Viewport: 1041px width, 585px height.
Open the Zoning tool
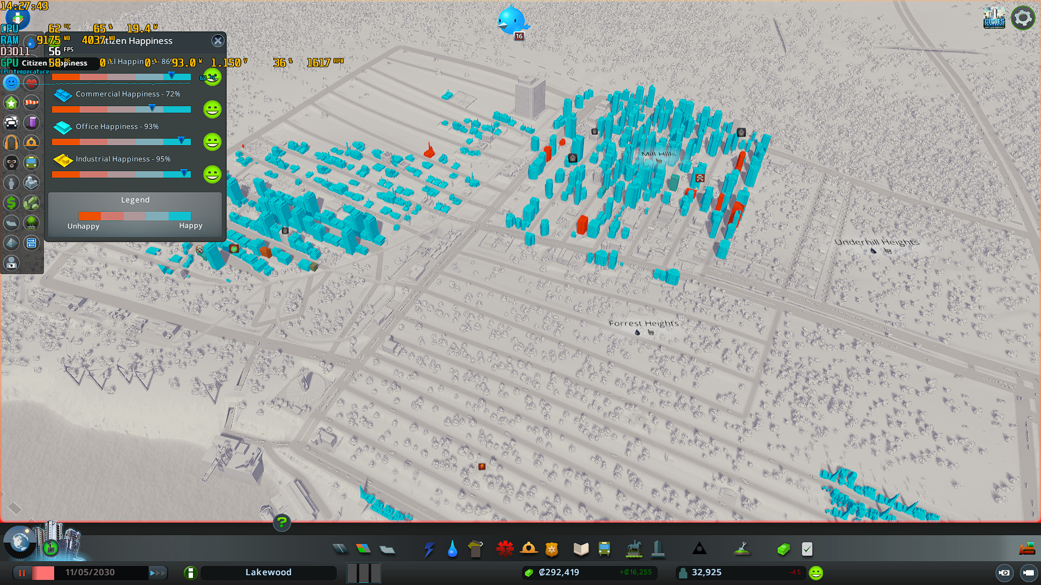point(363,549)
